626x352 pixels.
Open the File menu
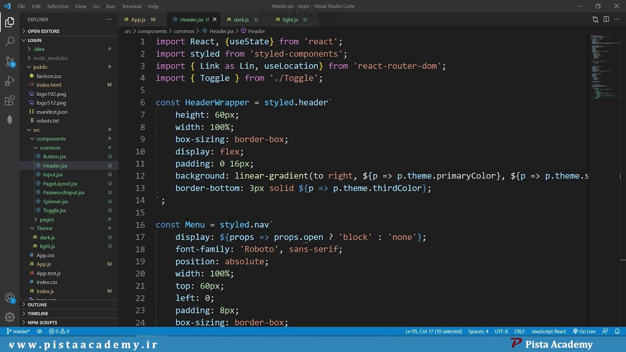pos(22,6)
